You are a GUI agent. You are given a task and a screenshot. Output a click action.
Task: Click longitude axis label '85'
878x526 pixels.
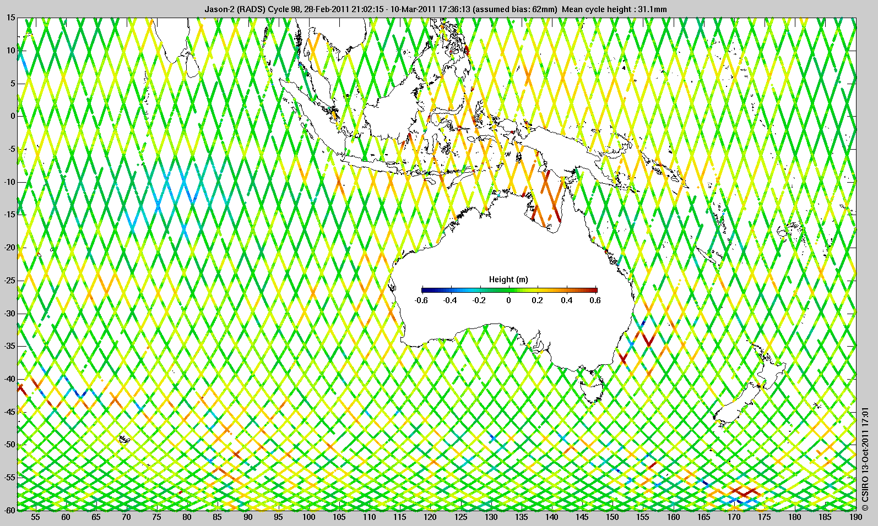(x=218, y=517)
